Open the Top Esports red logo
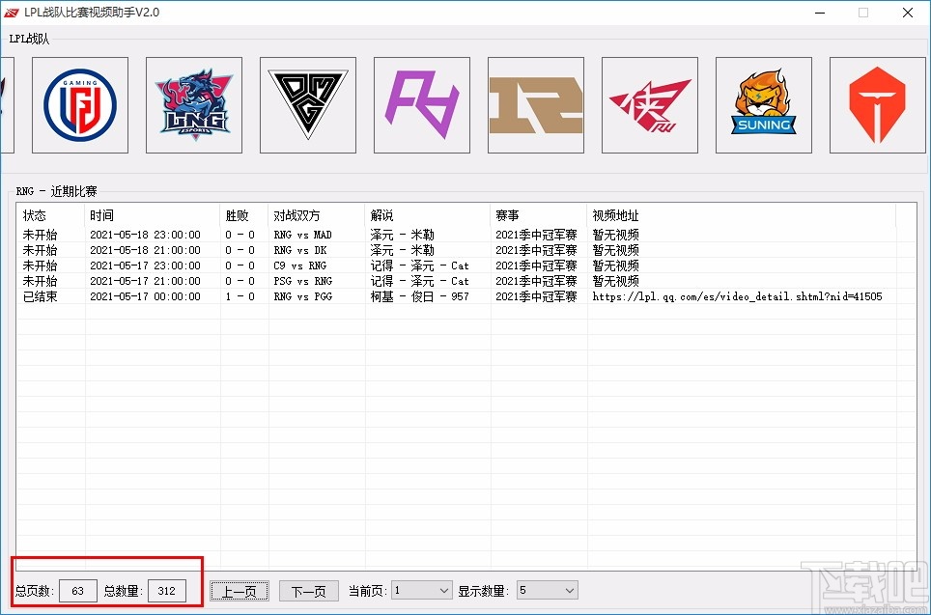Viewport: 931px width, 615px height. click(877, 105)
